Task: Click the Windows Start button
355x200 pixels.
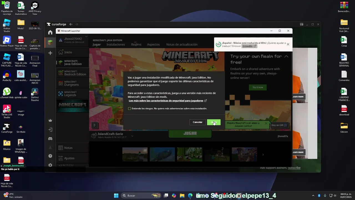Action: point(116,196)
